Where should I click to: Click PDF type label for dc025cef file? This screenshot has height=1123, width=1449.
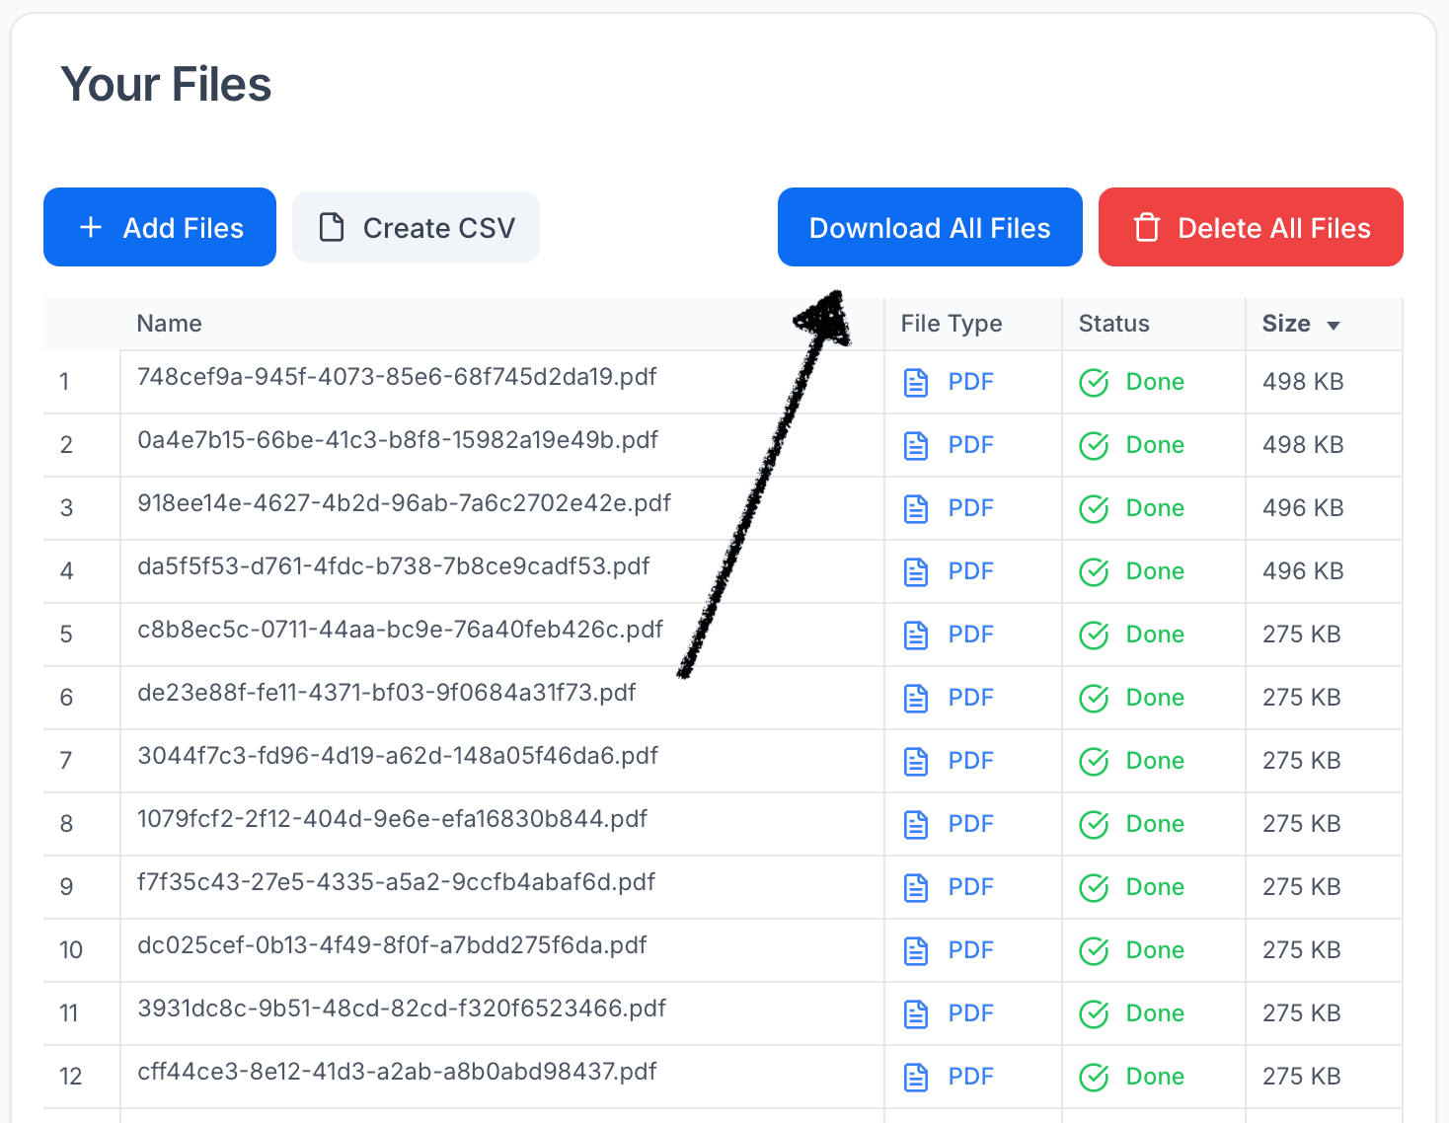[x=970, y=950]
